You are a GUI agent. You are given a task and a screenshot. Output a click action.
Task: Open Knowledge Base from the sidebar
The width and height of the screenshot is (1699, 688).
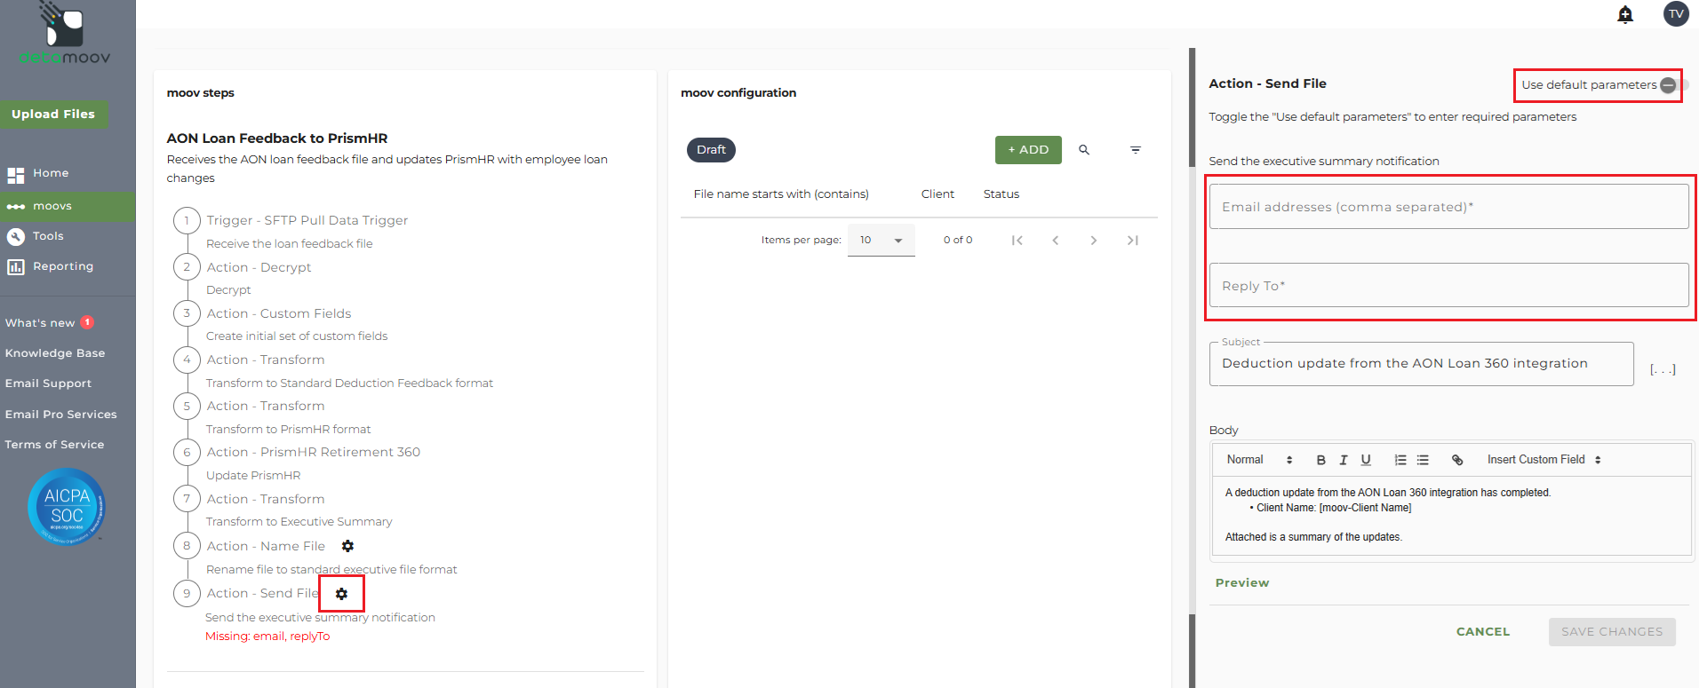point(55,353)
